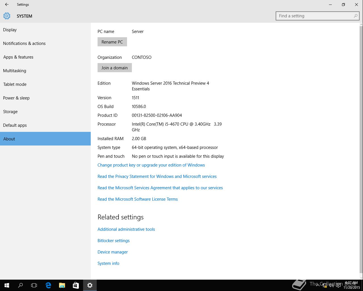Open the System info link

click(x=108, y=263)
